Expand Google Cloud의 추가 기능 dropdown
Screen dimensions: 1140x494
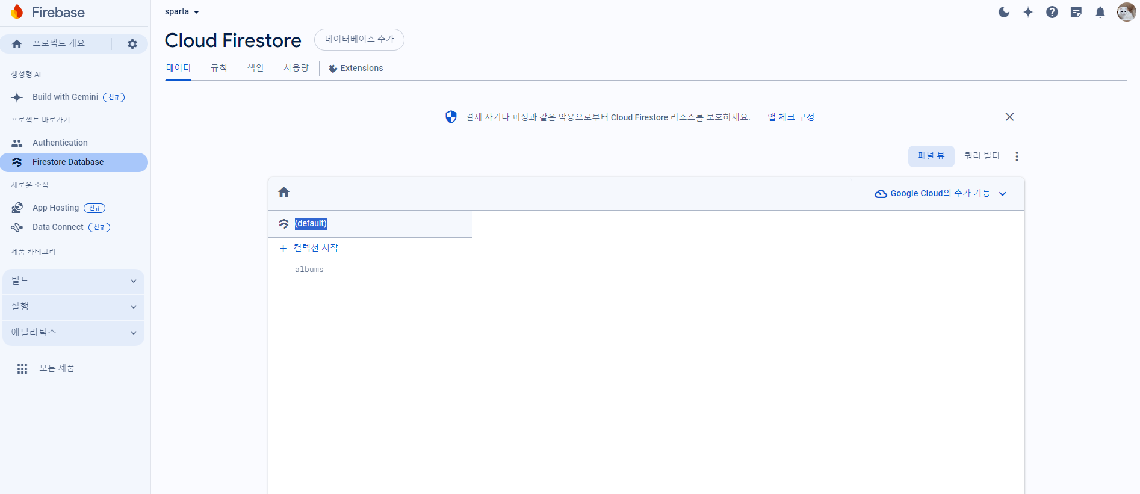pos(940,193)
